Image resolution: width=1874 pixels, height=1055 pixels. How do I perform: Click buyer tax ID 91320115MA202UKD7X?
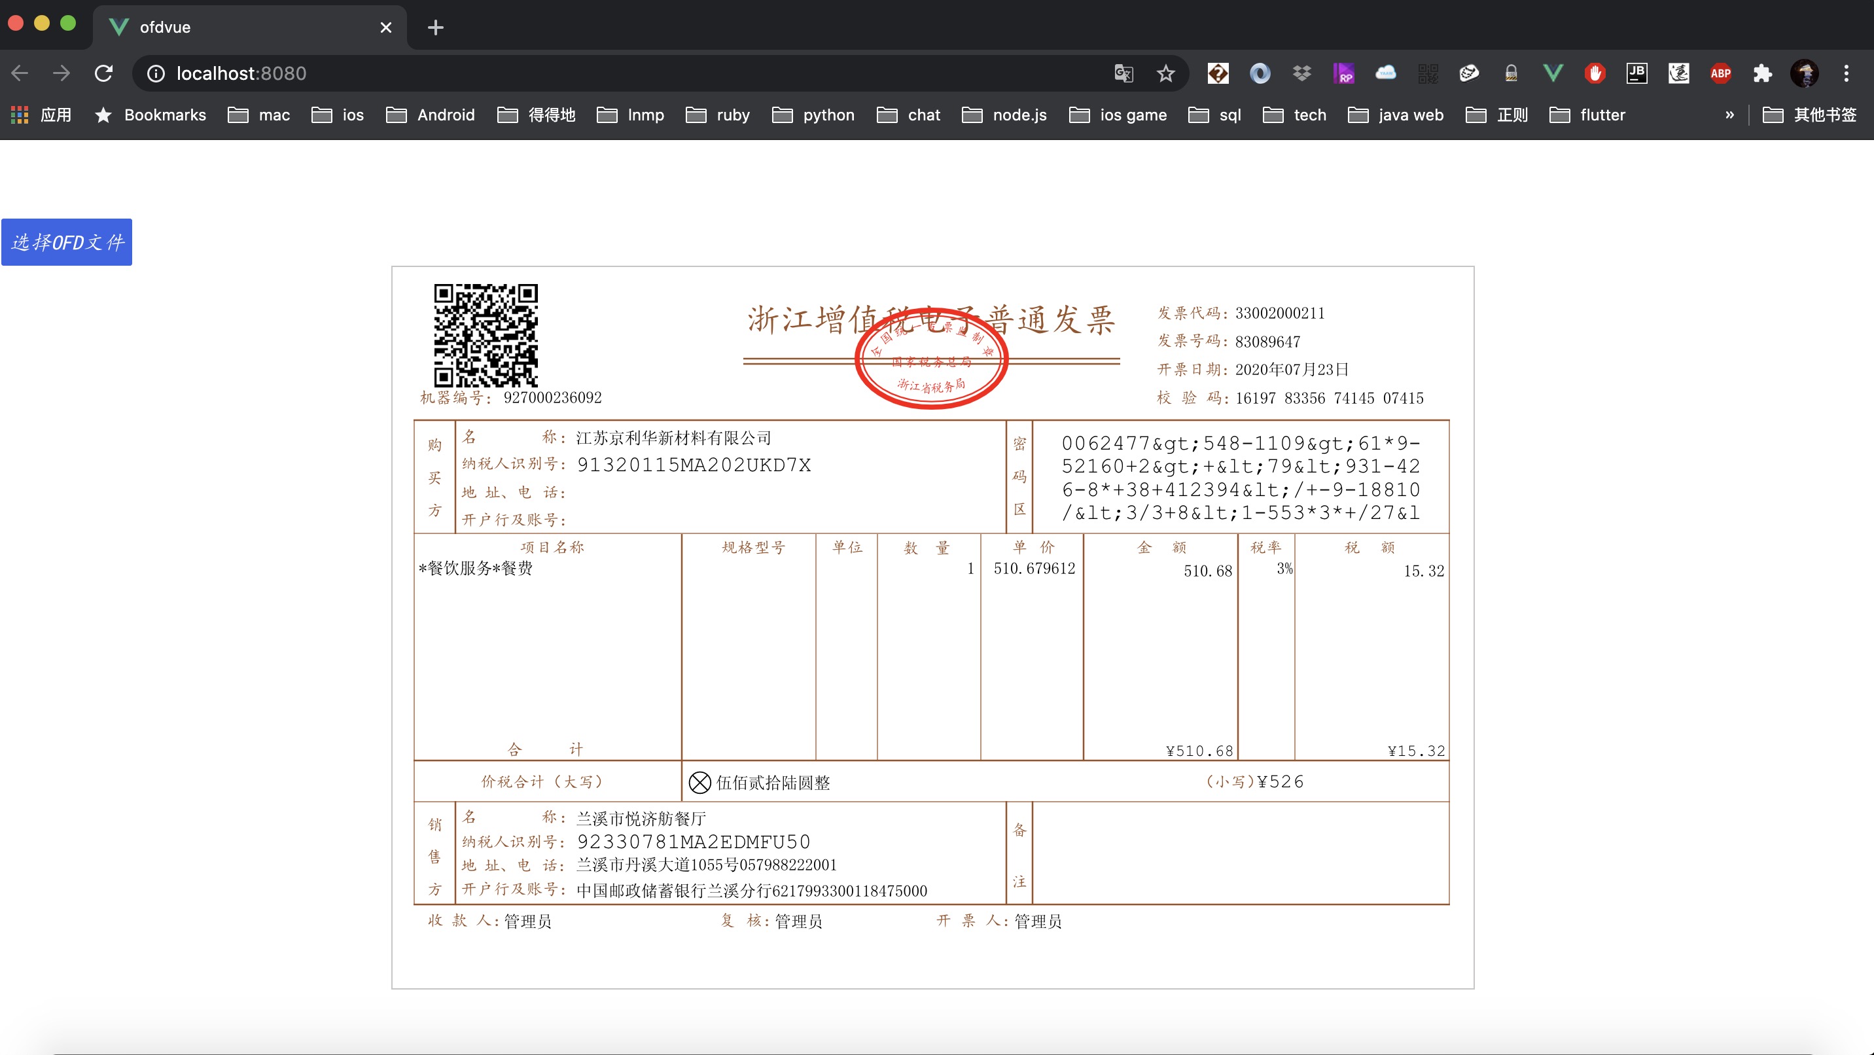click(694, 465)
